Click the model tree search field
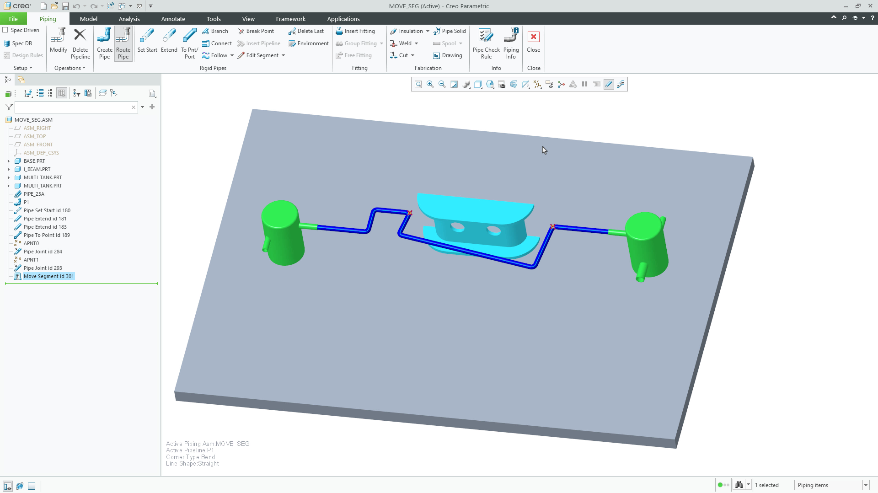Screen dimensions: 878x493 (x=75, y=107)
